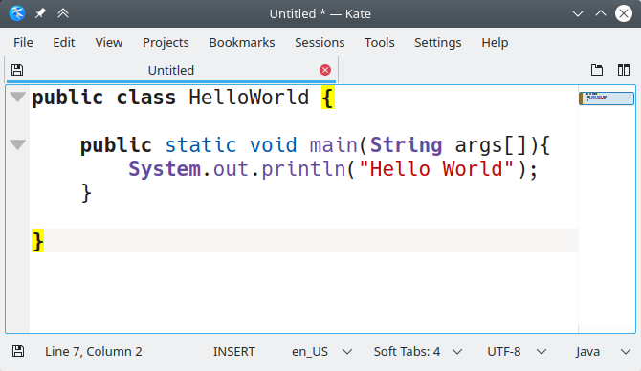
Task: Click the scrollbar minimap slider
Action: tap(607, 98)
